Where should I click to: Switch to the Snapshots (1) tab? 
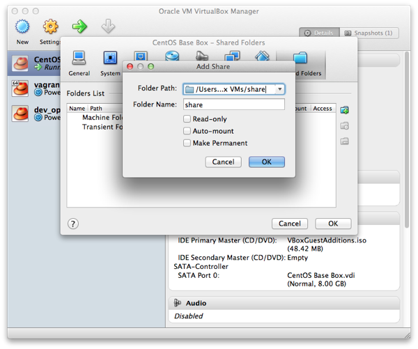[x=369, y=33]
